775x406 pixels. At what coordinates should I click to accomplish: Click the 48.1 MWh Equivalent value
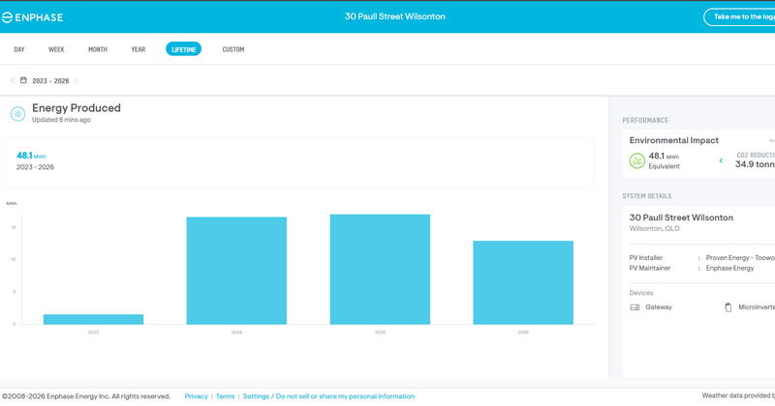tap(664, 156)
